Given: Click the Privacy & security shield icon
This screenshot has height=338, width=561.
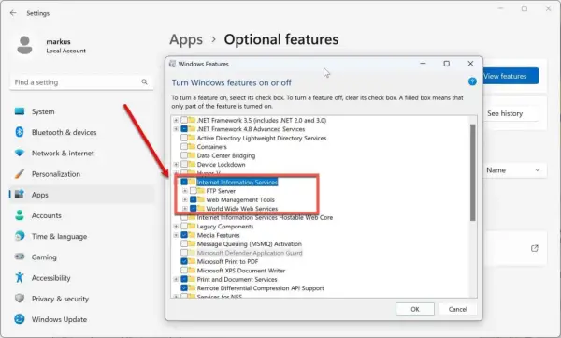Looking at the screenshot, I should coord(20,299).
